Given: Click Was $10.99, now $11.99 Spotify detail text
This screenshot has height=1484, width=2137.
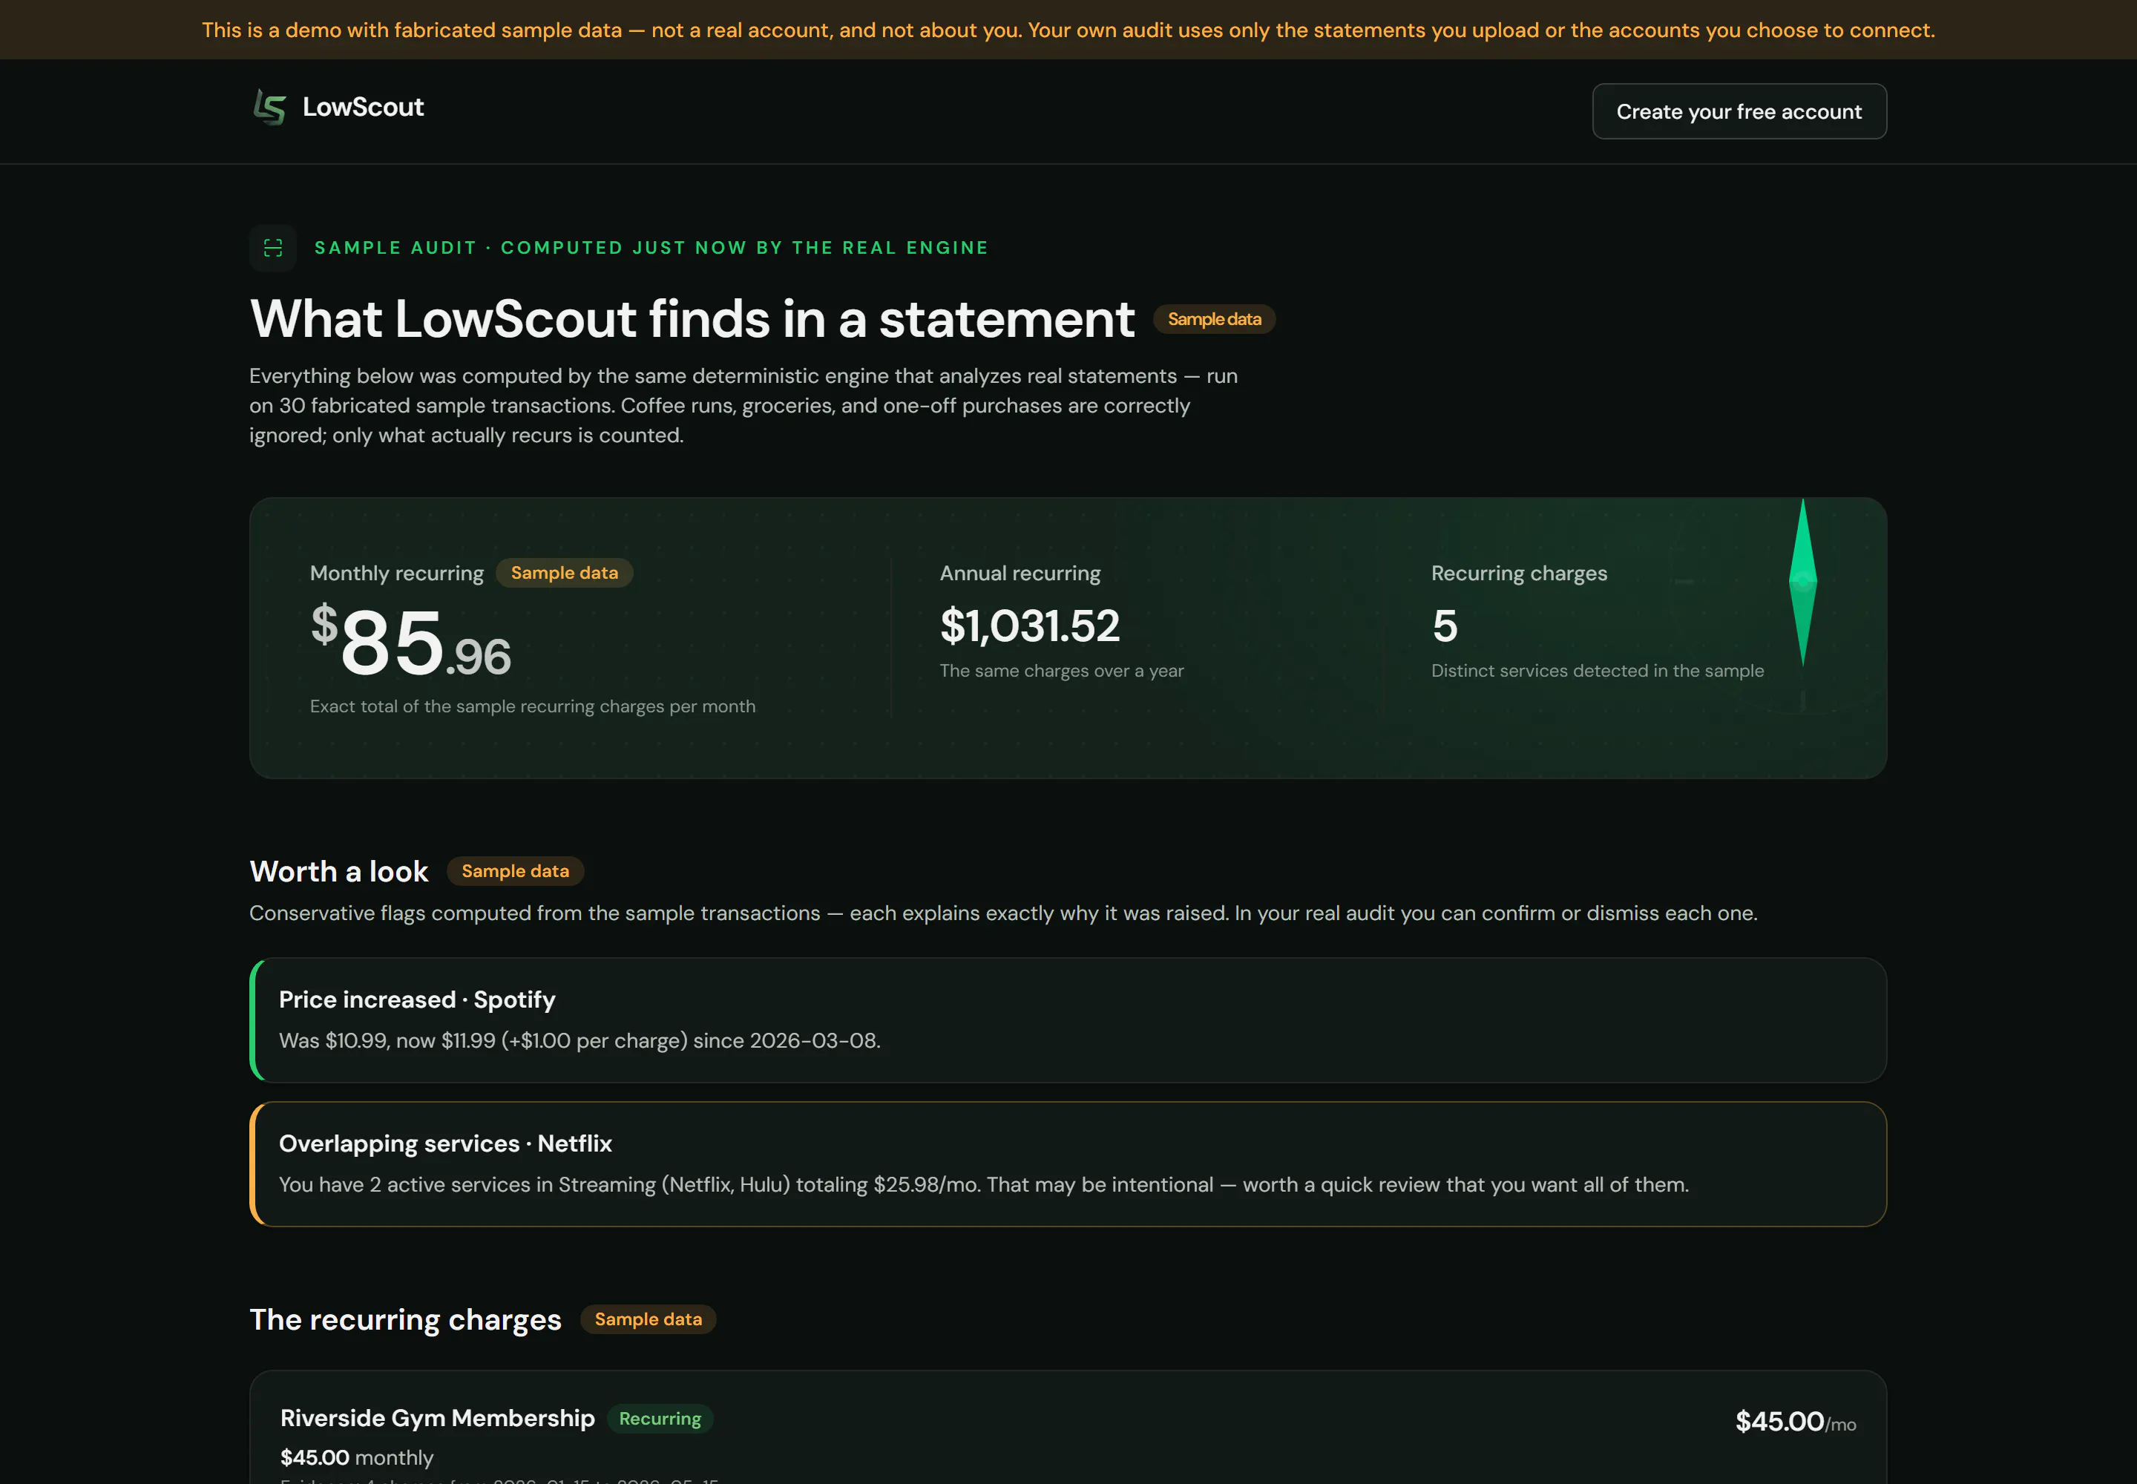Looking at the screenshot, I should point(580,1040).
